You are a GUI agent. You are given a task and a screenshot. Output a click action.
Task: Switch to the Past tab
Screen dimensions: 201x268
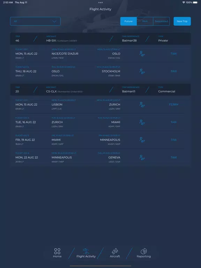pyautogui.click(x=145, y=21)
